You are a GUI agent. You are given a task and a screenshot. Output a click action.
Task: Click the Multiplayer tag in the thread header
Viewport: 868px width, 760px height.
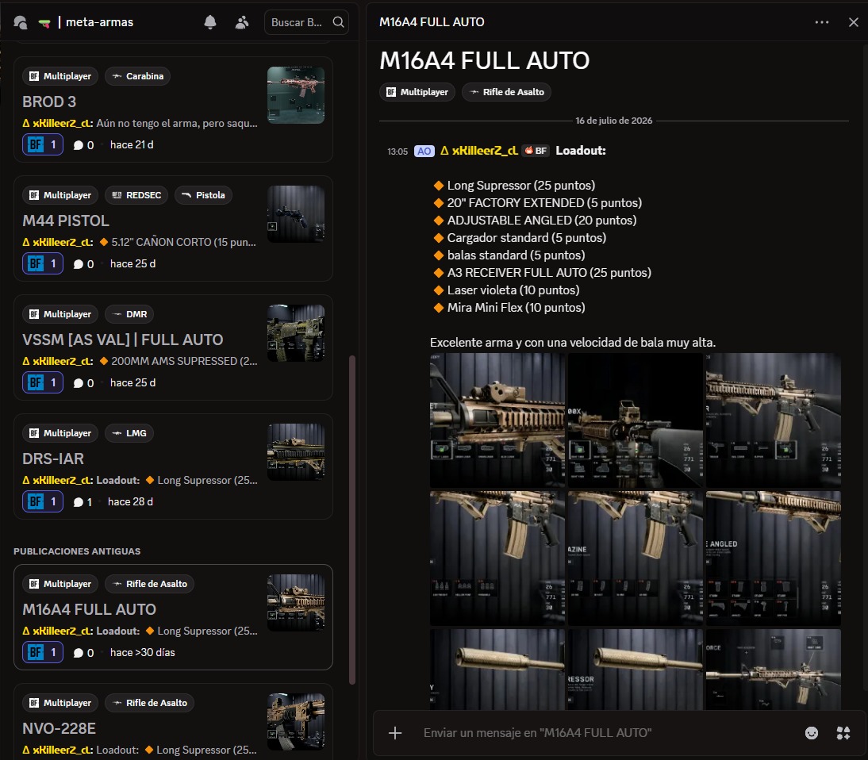[x=417, y=92]
